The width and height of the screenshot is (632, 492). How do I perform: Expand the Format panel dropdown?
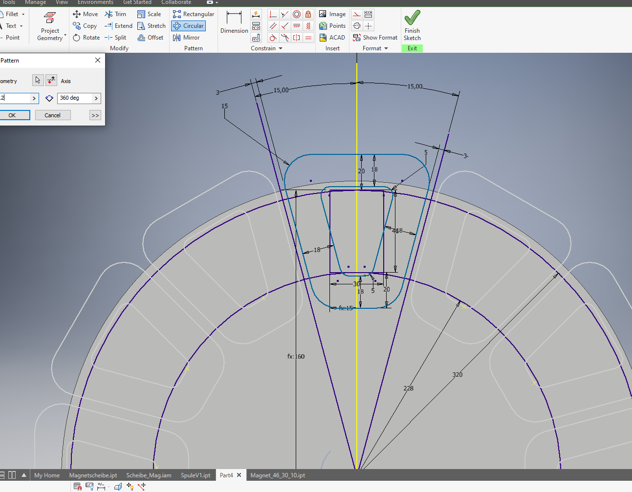coord(386,48)
